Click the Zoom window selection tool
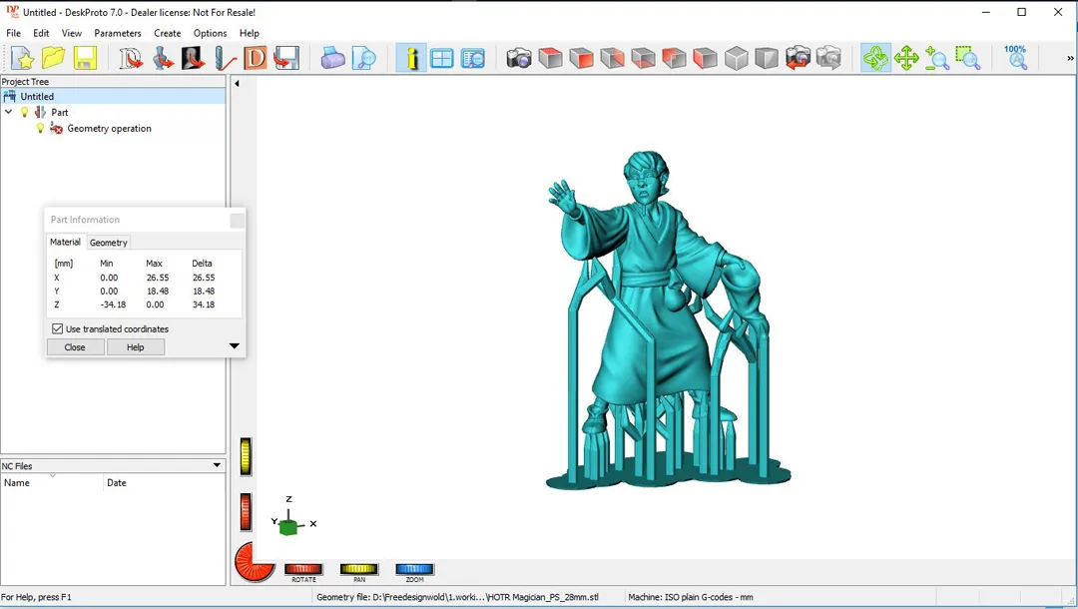 967,58
